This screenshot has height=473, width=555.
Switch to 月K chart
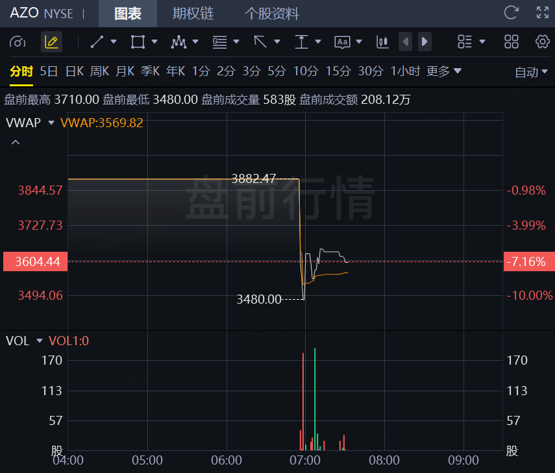click(125, 71)
